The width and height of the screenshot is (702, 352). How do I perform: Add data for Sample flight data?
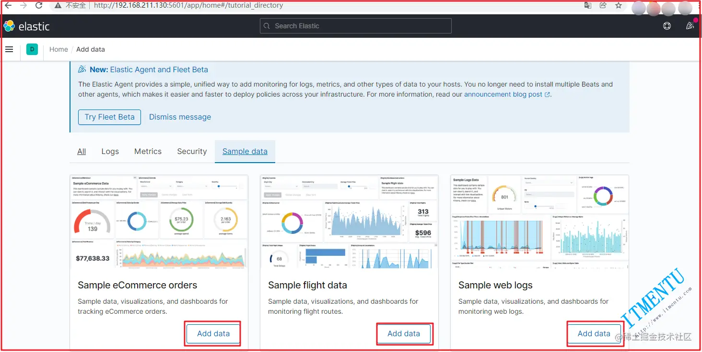[x=404, y=334]
